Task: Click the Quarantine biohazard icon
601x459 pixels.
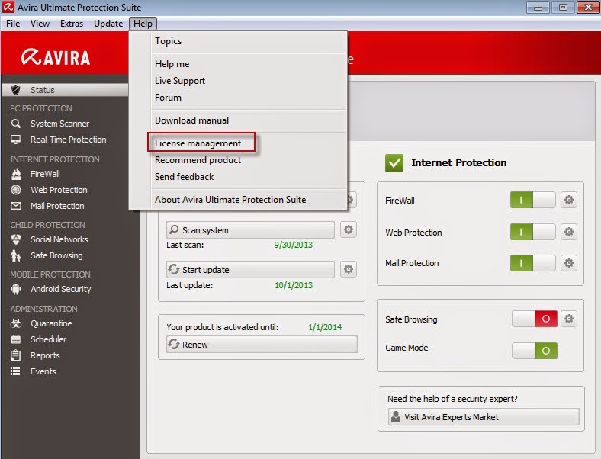Action: (16, 323)
